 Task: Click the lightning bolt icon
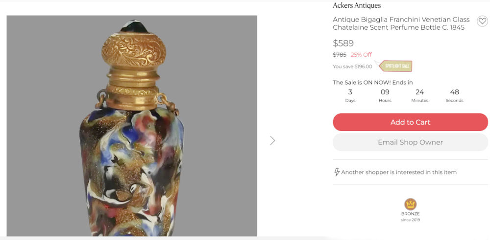point(337,172)
